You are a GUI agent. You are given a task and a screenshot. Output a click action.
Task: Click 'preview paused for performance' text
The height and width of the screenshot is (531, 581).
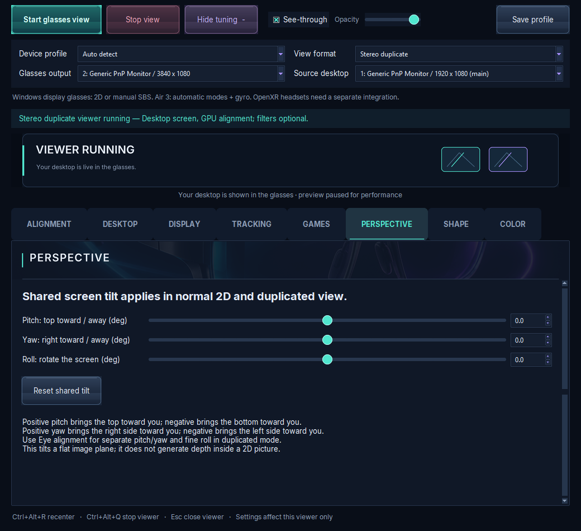click(350, 195)
